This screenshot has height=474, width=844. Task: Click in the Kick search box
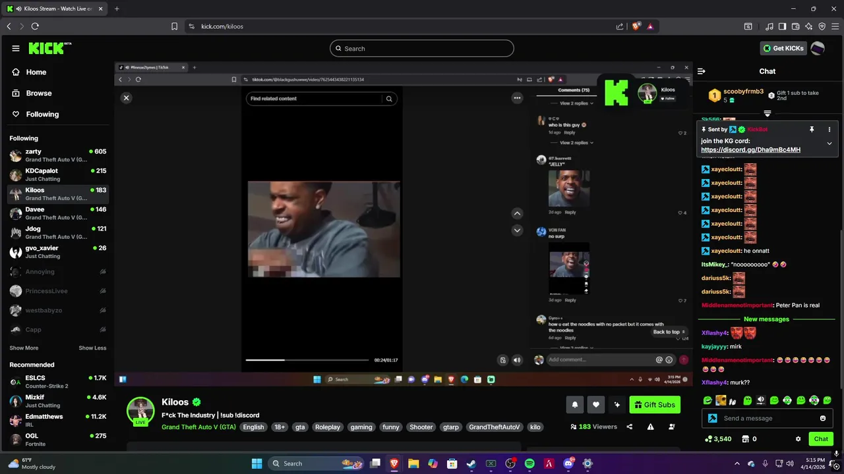(x=422, y=48)
